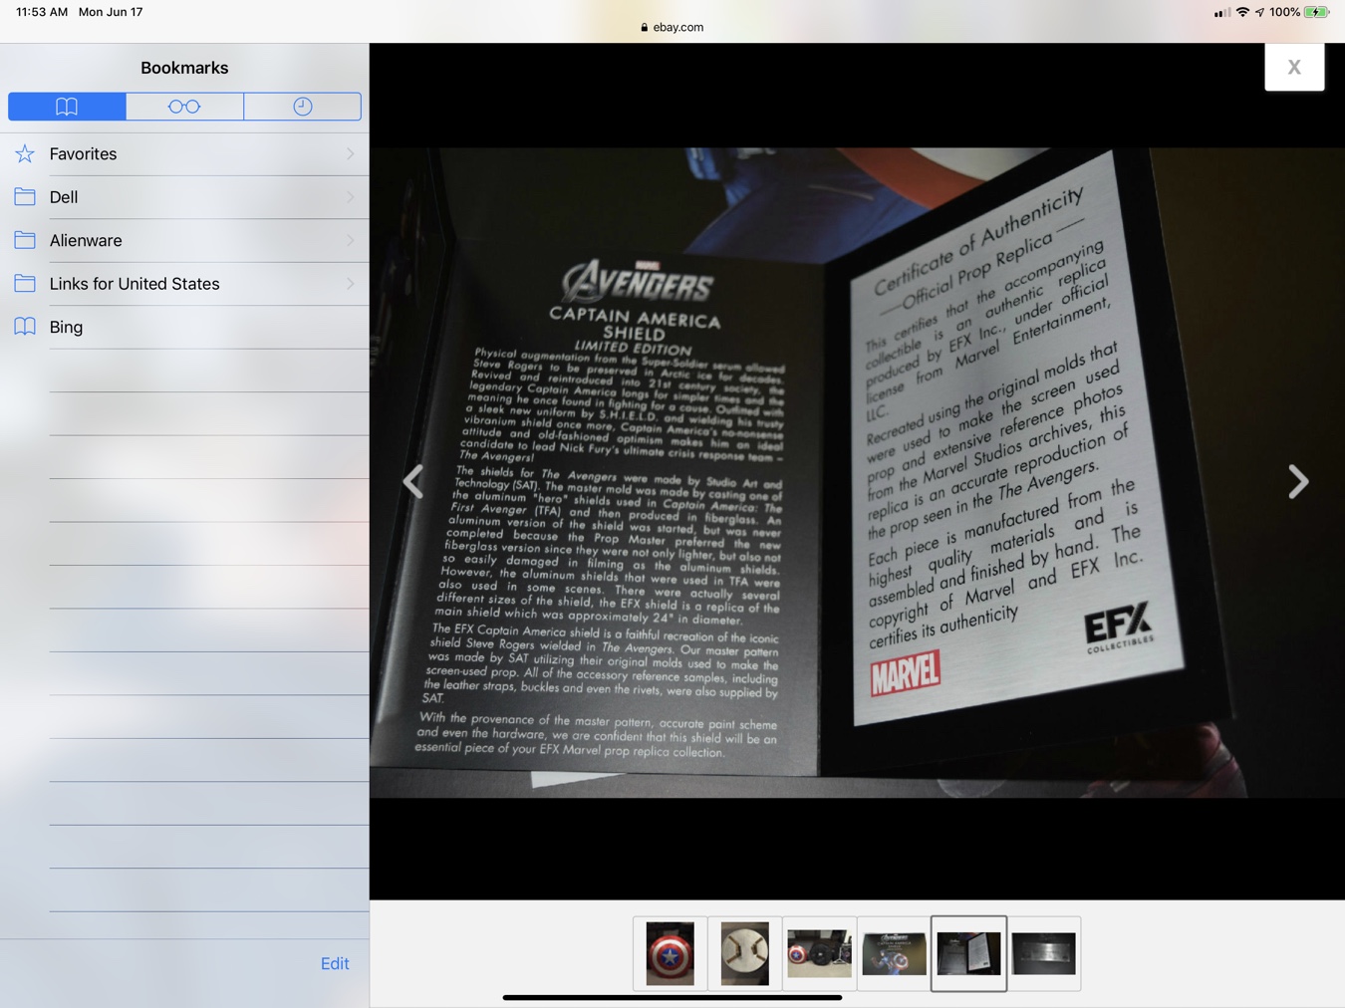
Task: Tap the location services arrow icon
Action: point(1259,12)
